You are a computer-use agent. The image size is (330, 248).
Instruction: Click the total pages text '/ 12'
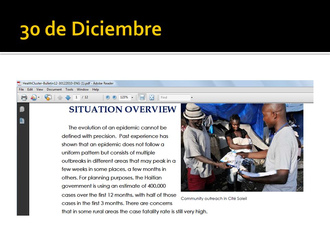coord(85,97)
